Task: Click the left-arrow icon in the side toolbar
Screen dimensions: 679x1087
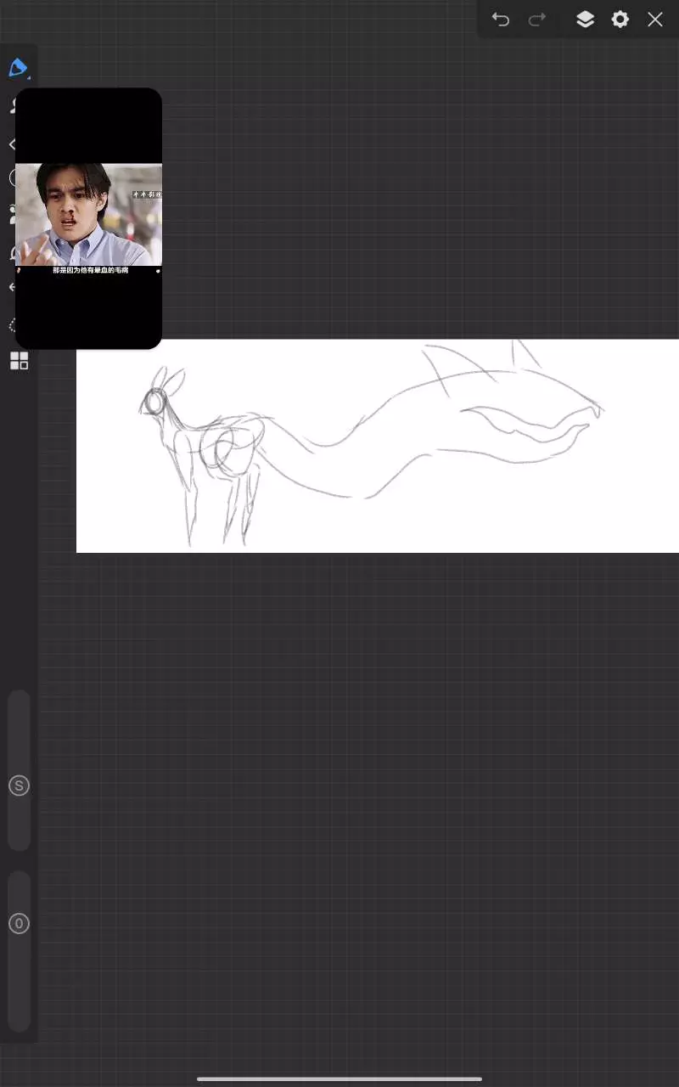Action: (11, 287)
